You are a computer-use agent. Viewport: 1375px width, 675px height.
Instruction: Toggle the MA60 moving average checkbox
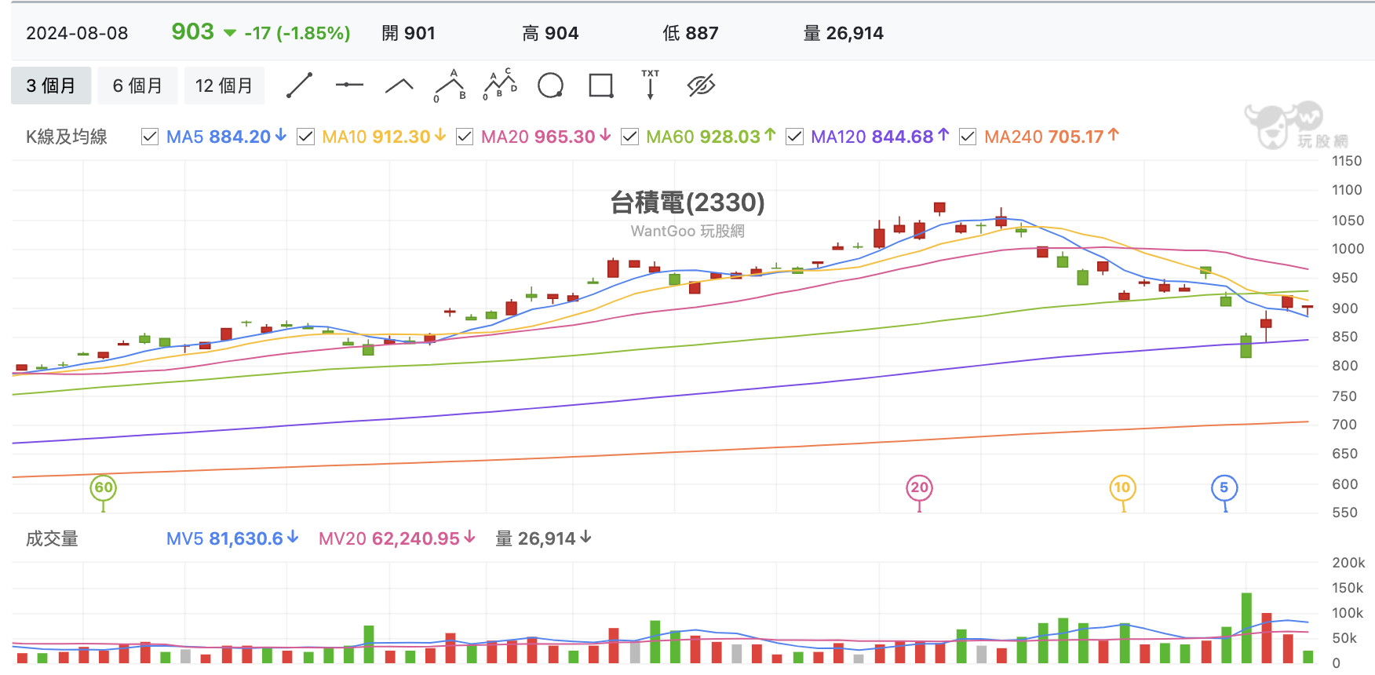click(x=629, y=137)
